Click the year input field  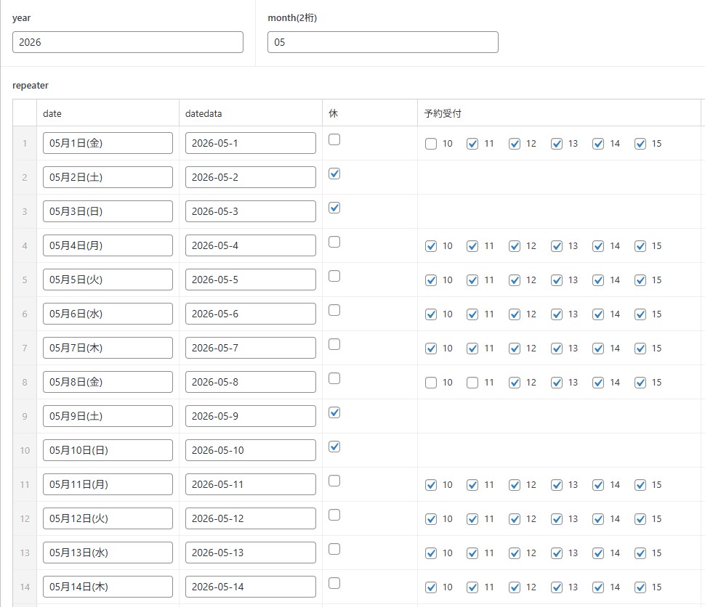click(x=128, y=42)
